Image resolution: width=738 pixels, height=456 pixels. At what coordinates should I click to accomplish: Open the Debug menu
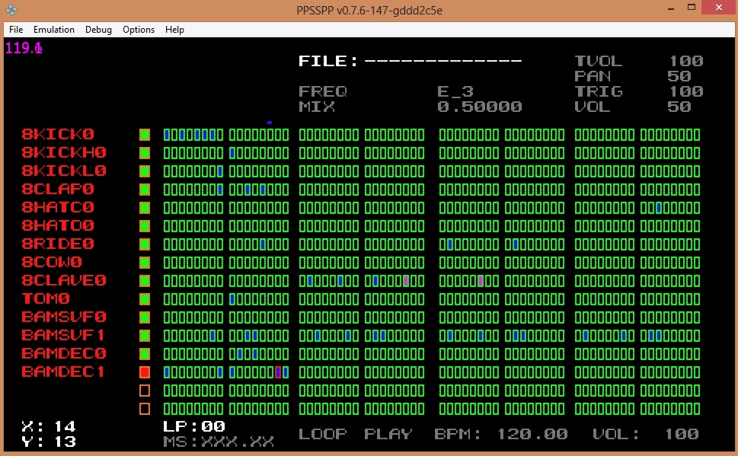coord(98,30)
